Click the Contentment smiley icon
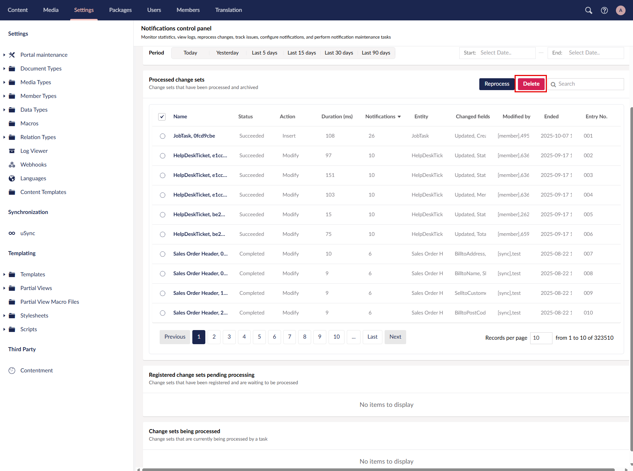This screenshot has height=471, width=633. click(x=12, y=370)
